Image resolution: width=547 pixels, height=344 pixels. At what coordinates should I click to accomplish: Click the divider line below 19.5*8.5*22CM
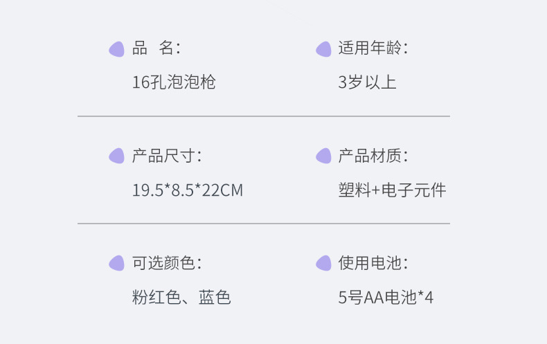click(x=263, y=224)
